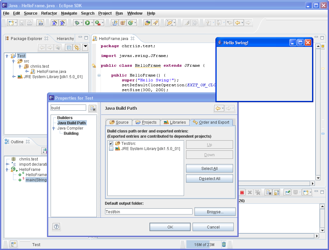Run the program with green play icon
329x250 pixels.
coord(87,22)
